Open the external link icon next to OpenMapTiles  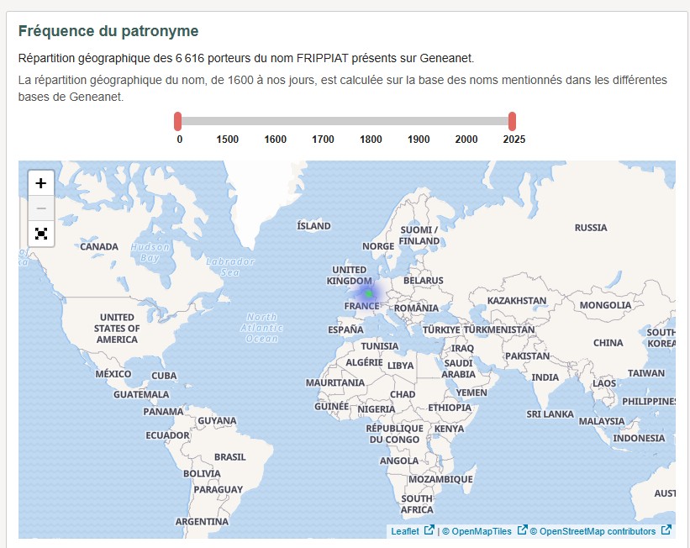tap(524, 530)
